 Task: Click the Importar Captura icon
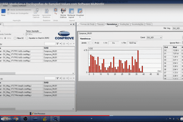[x=36, y=12]
